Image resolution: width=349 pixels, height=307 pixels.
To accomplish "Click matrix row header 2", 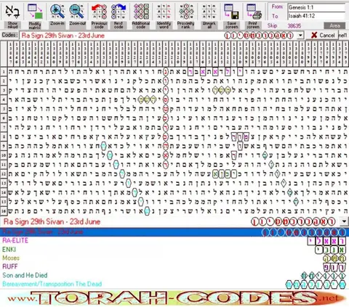I will point(4,81).
